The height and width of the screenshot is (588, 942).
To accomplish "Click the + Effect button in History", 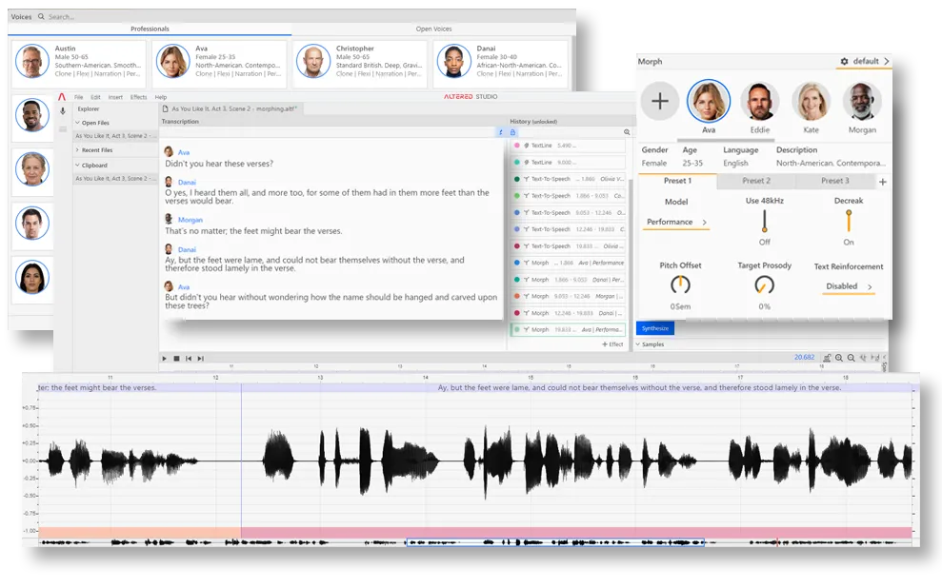I will point(612,344).
